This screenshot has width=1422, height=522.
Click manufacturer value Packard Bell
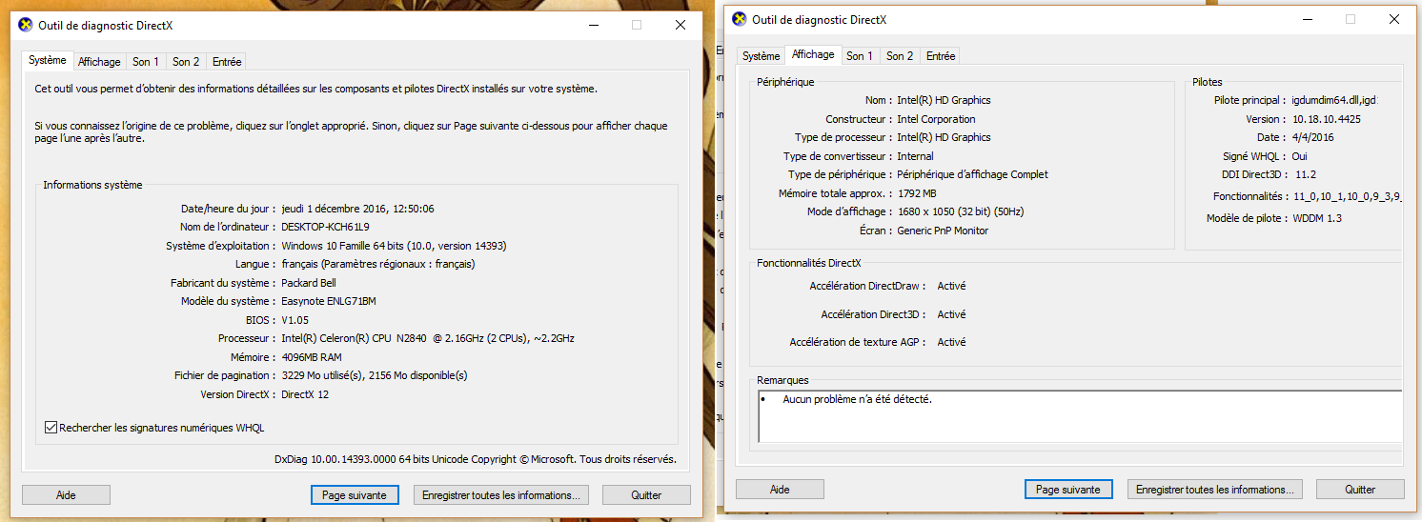(309, 283)
